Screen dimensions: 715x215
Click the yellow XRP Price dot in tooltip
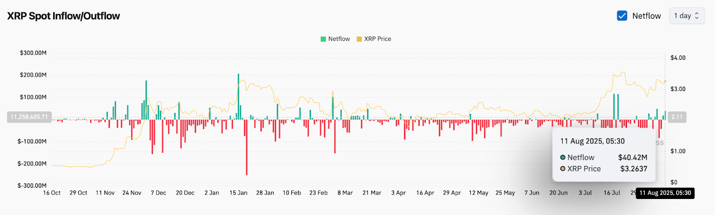click(x=563, y=169)
